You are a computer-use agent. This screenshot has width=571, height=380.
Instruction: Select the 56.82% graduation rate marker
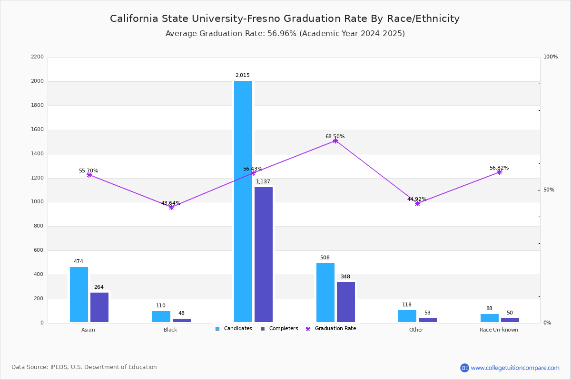pos(500,172)
